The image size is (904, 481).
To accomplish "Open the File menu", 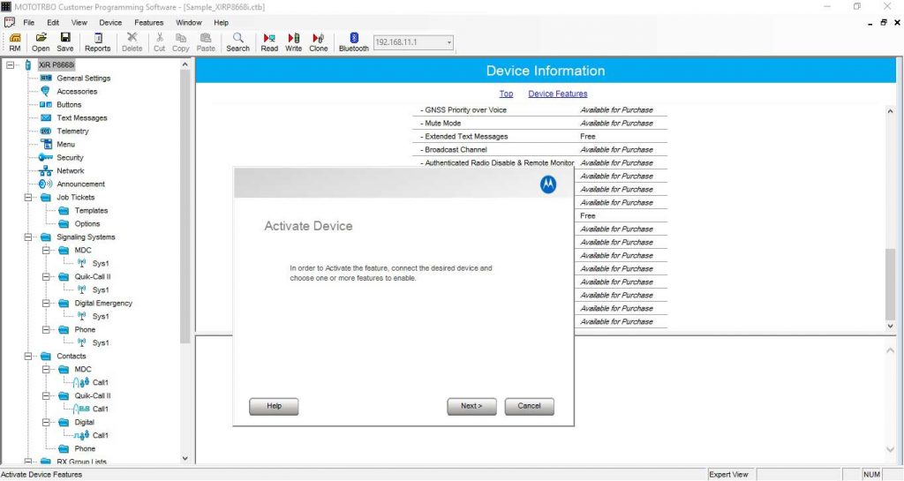I will [28, 23].
